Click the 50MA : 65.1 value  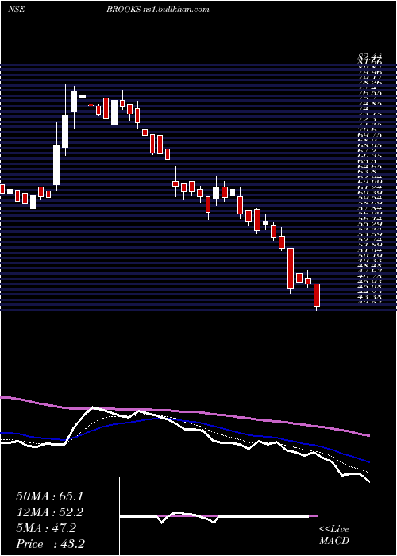click(x=49, y=496)
